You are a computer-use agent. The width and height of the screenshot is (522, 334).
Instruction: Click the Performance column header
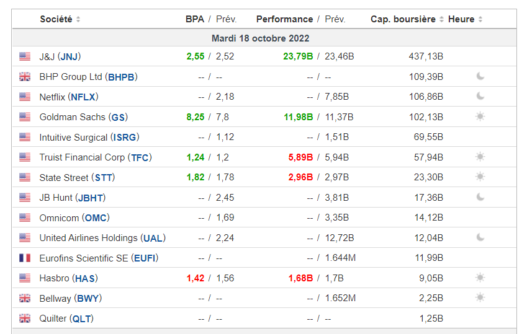click(x=285, y=19)
